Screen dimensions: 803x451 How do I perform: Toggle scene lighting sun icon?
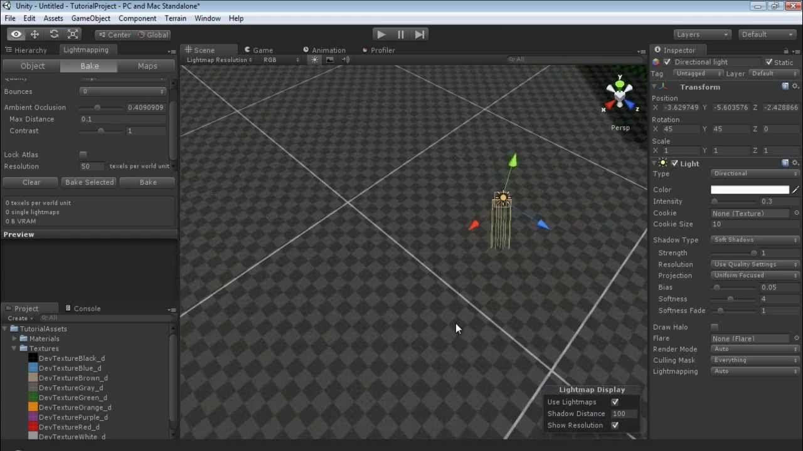[x=315, y=60]
